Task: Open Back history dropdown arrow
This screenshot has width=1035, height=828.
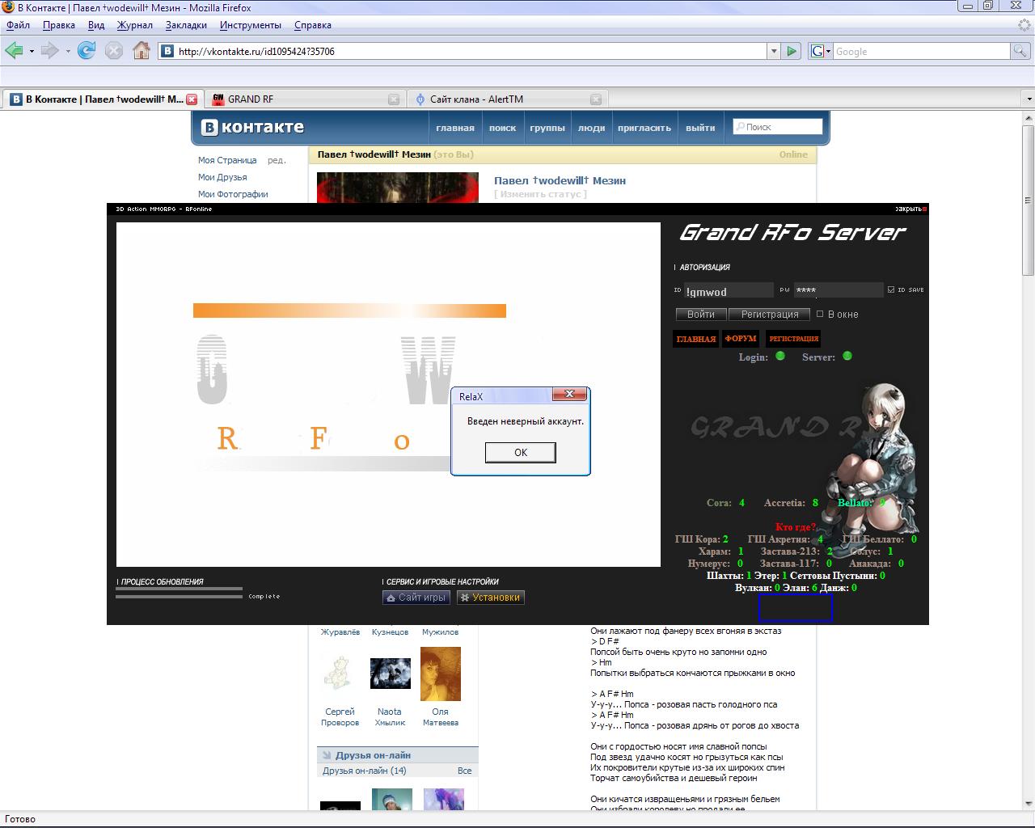Action: (x=32, y=51)
